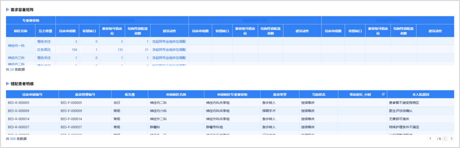Click the 24 total records count
The width and height of the screenshot is (460, 148).
(x=12, y=69)
